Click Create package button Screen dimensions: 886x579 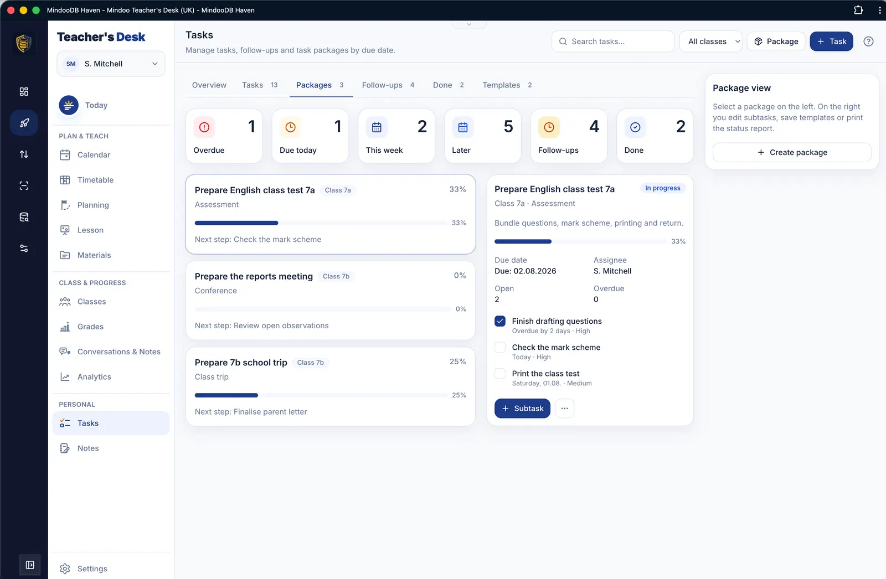tap(792, 152)
